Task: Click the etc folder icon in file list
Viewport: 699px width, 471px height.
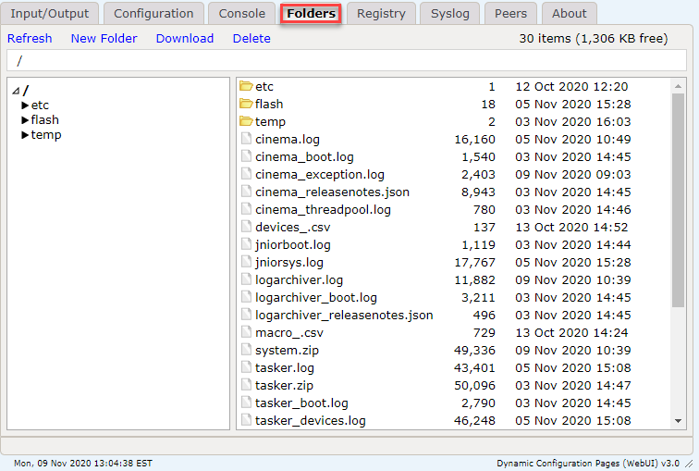Action: click(246, 86)
